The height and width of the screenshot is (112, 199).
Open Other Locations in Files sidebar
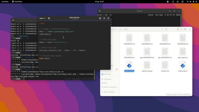pyautogui.click(x=110, y=92)
